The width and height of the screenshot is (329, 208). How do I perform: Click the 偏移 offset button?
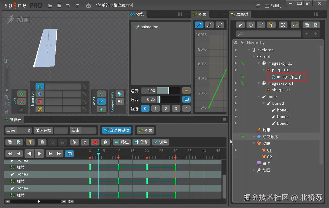pos(141,142)
